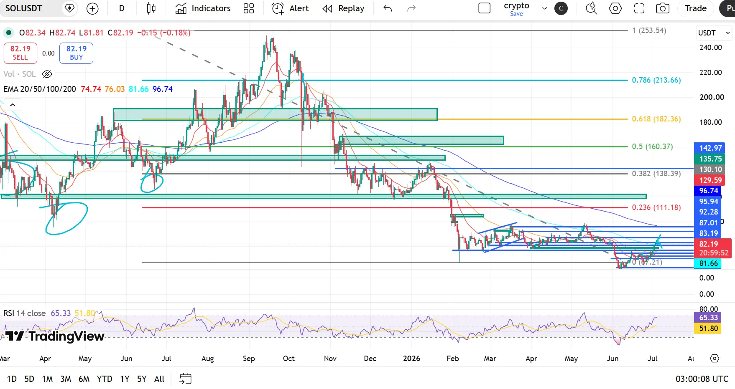This screenshot has width=735, height=389.
Task: Open go-to-date calendar icon
Action: coord(185,379)
